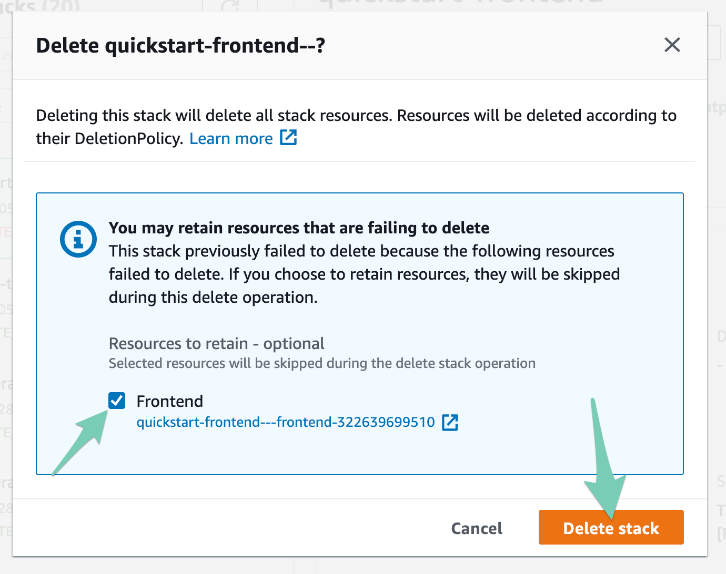Viewport: 726px width, 574px height.
Task: Open the Learn more link
Action: 231,138
